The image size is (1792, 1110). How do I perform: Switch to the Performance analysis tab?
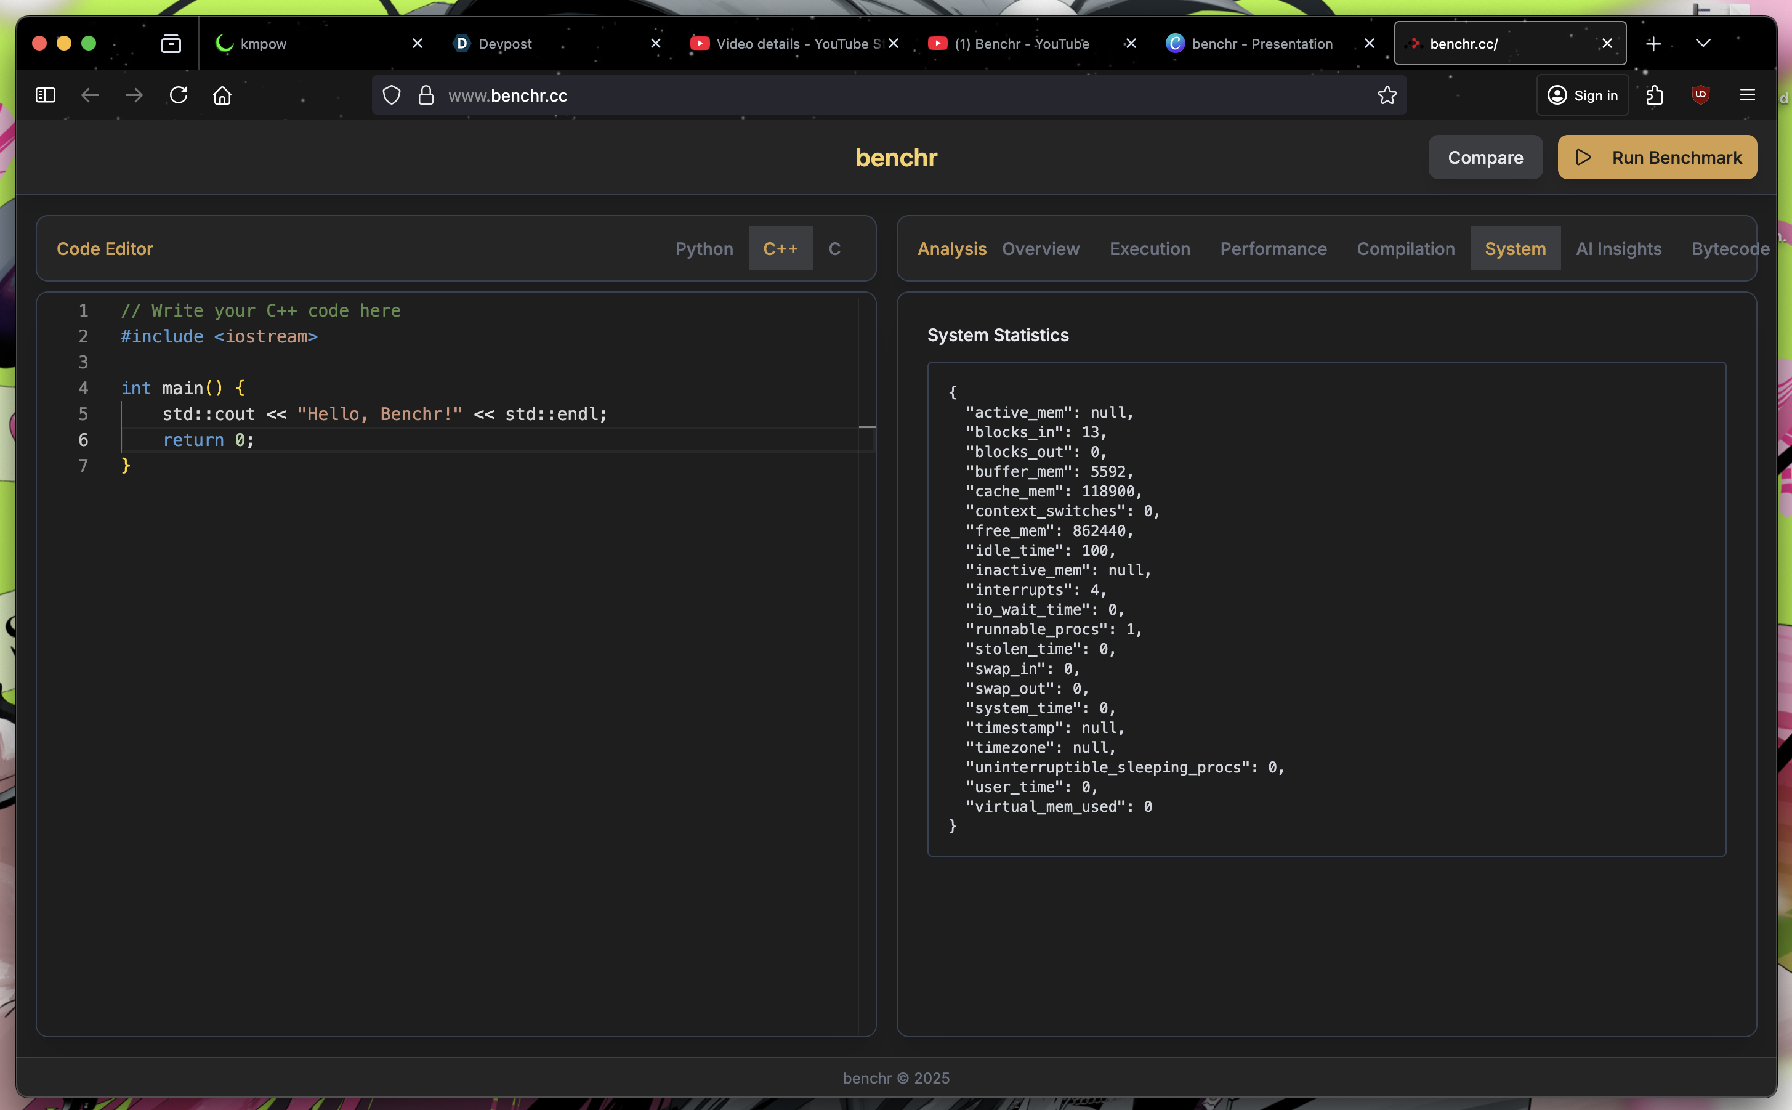[x=1272, y=249]
